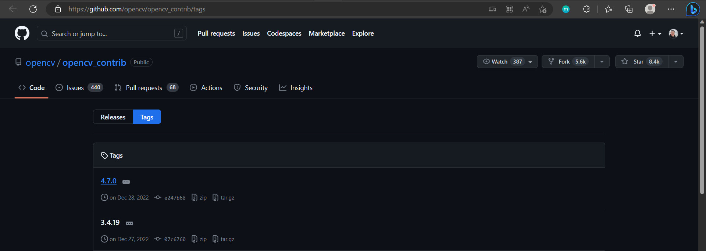
Task: Open the Insights repository tab
Action: tap(296, 87)
